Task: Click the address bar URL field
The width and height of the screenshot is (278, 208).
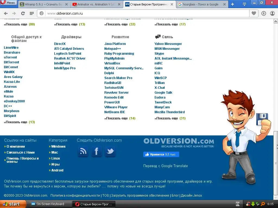Action: tap(147, 13)
